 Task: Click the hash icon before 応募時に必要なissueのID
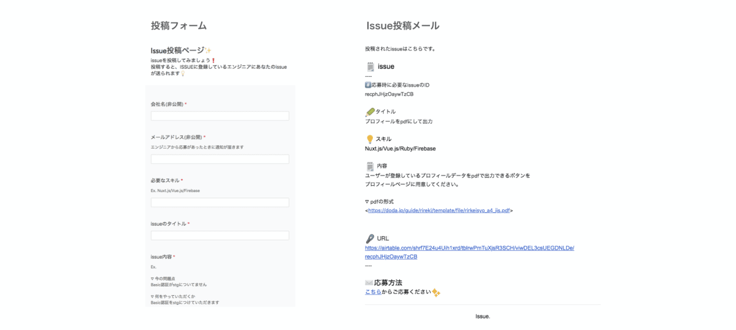(368, 85)
